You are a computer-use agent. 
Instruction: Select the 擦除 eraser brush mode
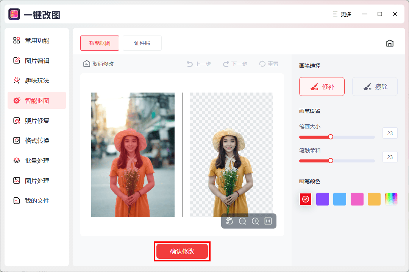pyautogui.click(x=375, y=87)
